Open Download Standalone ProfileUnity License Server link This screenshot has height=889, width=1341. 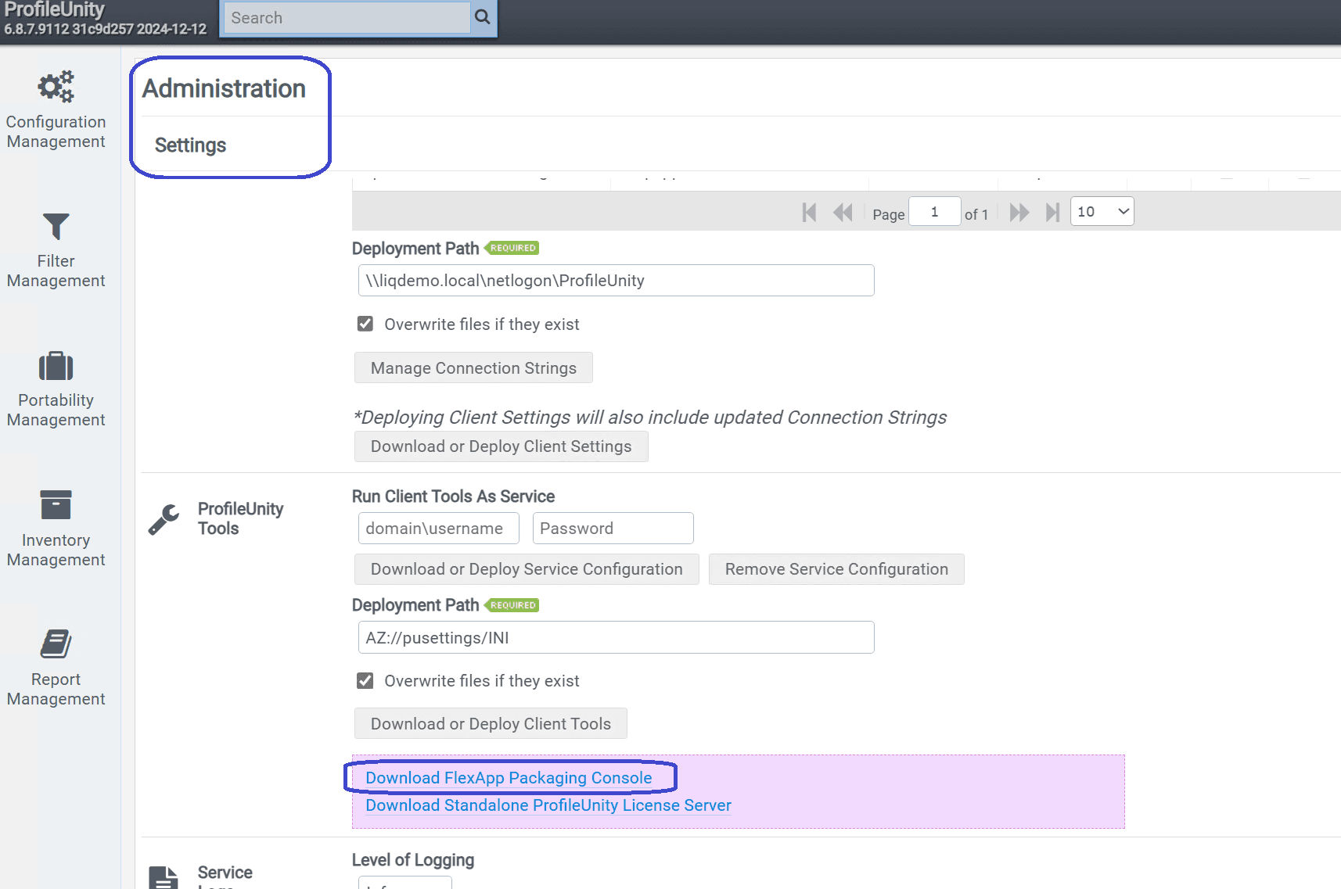click(x=548, y=805)
